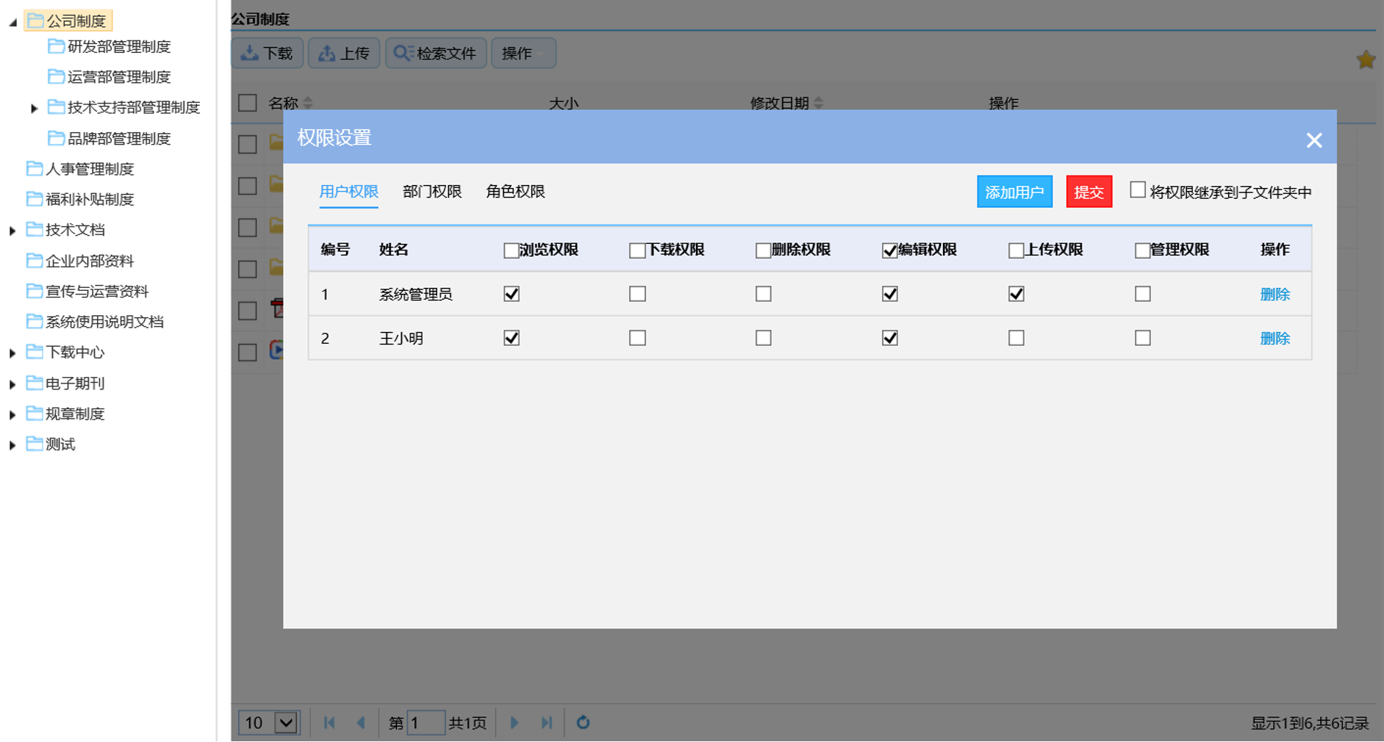Switch to 部门权限 tab
The height and width of the screenshot is (742, 1384).
[432, 192]
